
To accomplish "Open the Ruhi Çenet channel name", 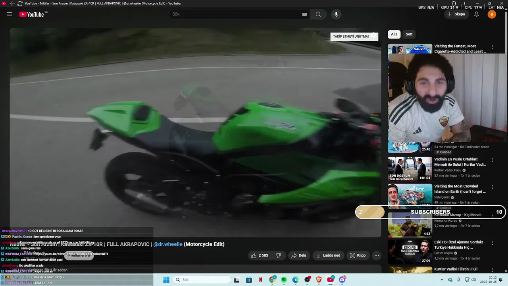I will (x=443, y=197).
